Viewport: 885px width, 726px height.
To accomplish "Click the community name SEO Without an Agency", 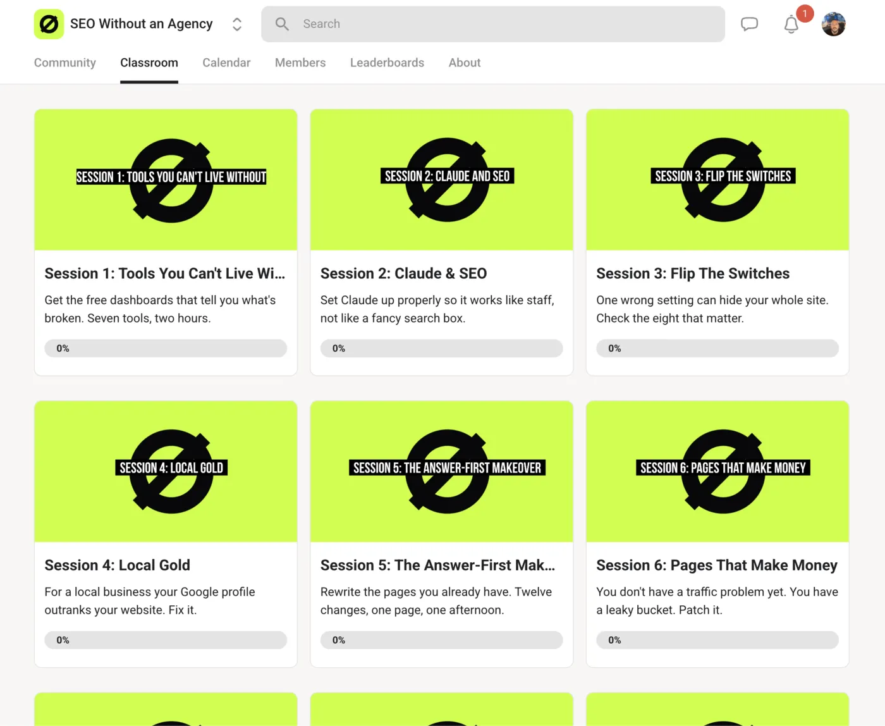I will click(x=141, y=24).
